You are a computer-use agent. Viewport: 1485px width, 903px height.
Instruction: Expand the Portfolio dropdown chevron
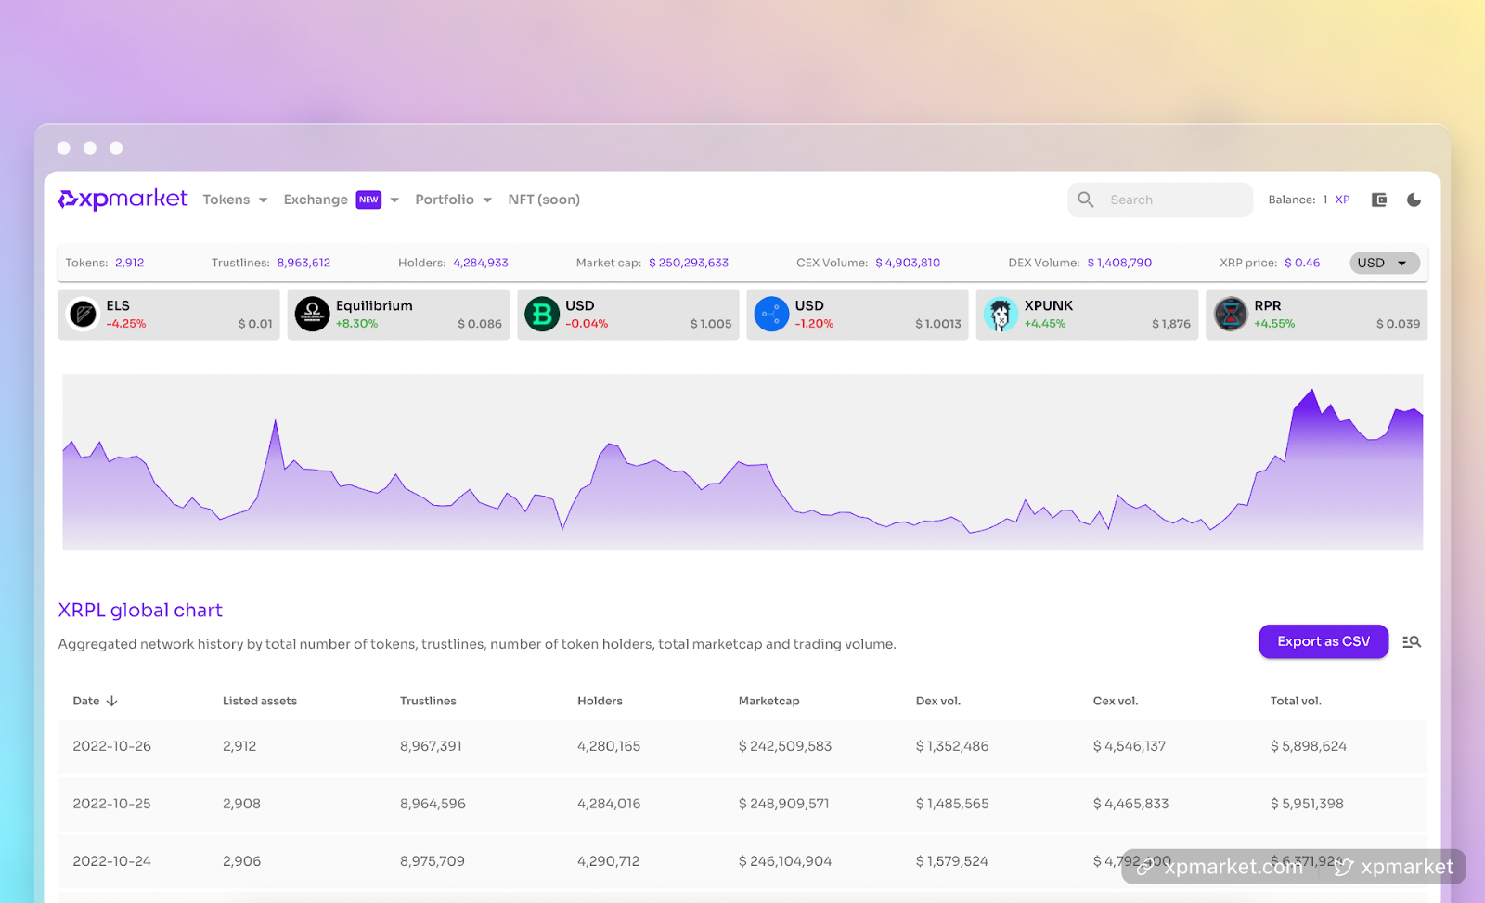pyautogui.click(x=487, y=200)
